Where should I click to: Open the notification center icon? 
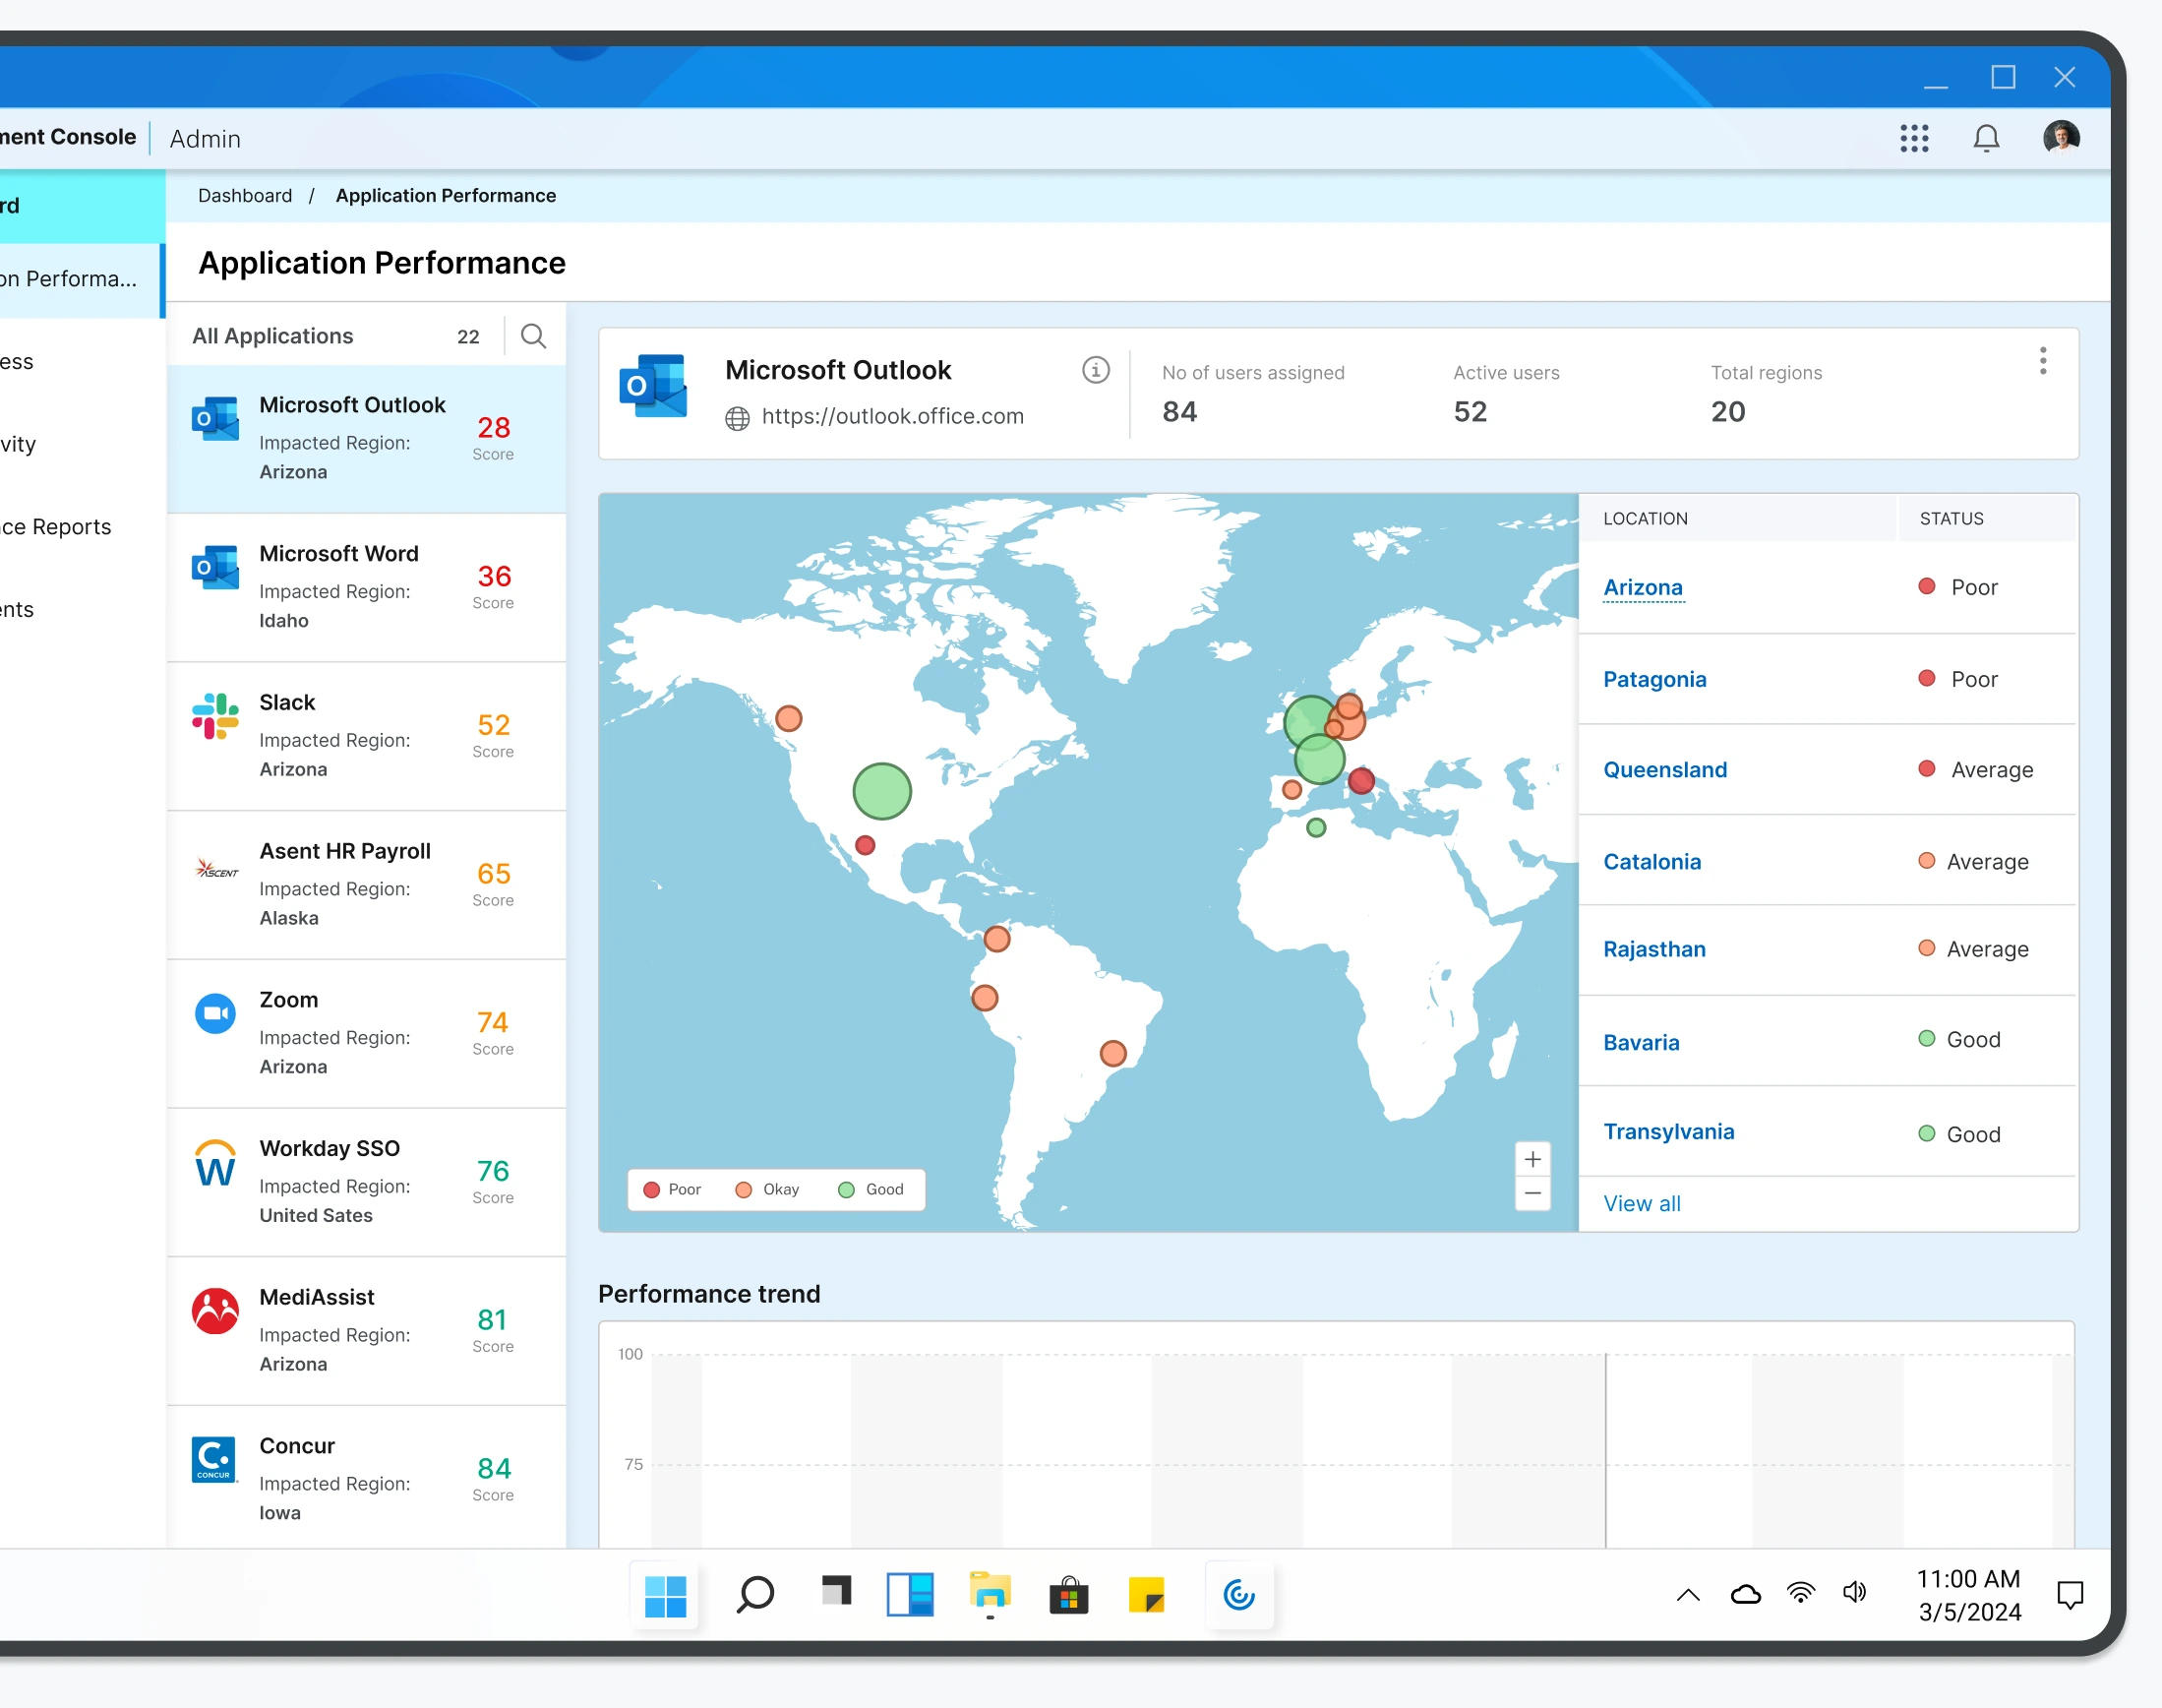point(2071,1595)
